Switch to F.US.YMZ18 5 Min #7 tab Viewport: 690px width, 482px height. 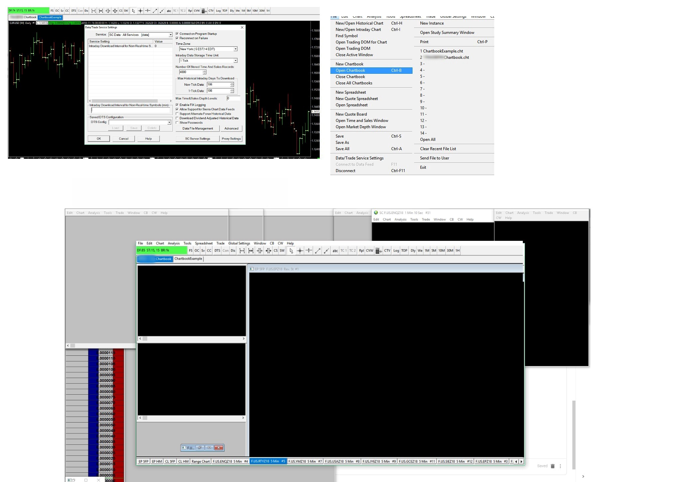pos(305,461)
